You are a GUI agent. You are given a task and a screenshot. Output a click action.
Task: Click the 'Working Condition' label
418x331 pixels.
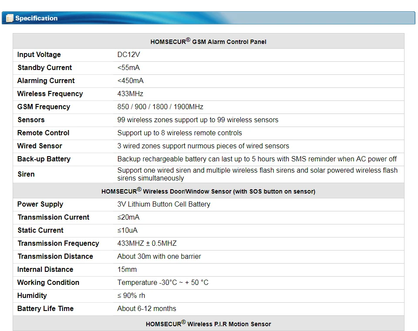tap(48, 283)
